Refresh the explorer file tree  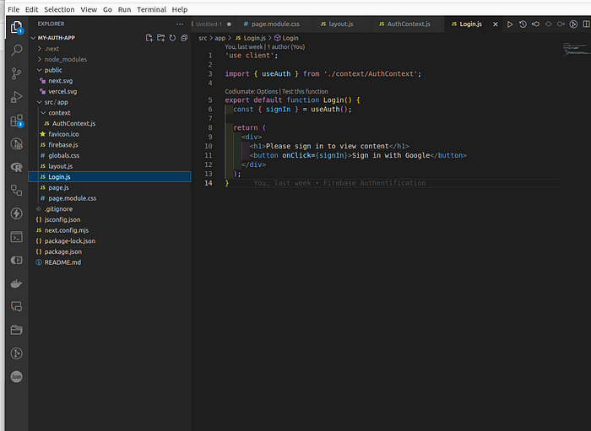172,38
